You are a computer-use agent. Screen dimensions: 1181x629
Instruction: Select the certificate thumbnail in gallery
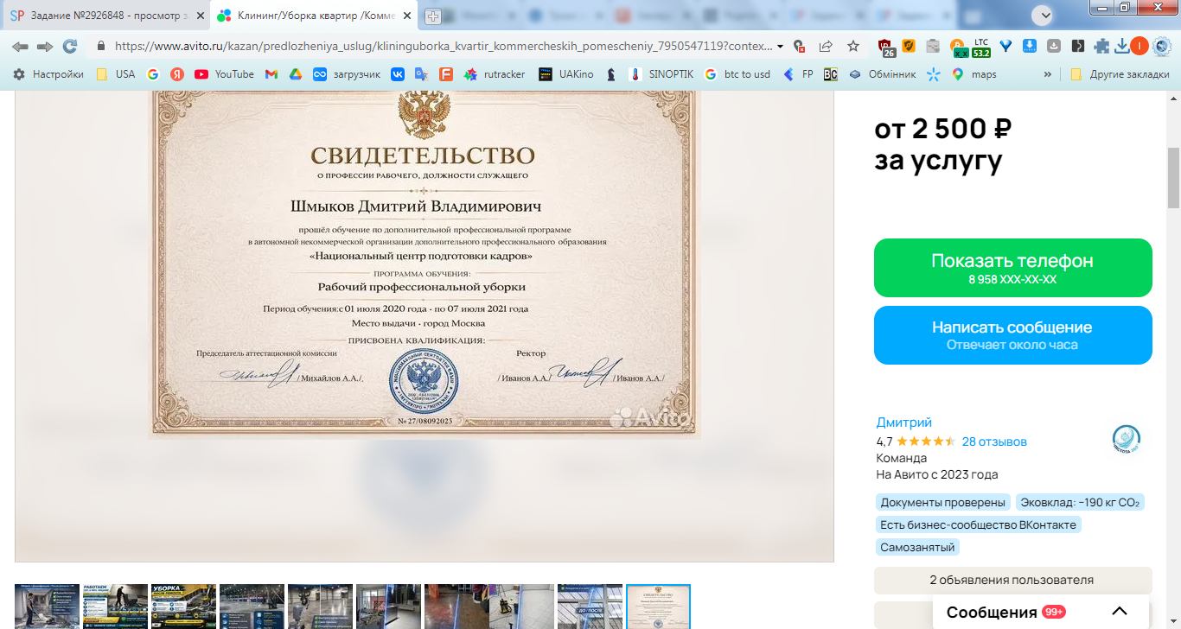point(658,607)
